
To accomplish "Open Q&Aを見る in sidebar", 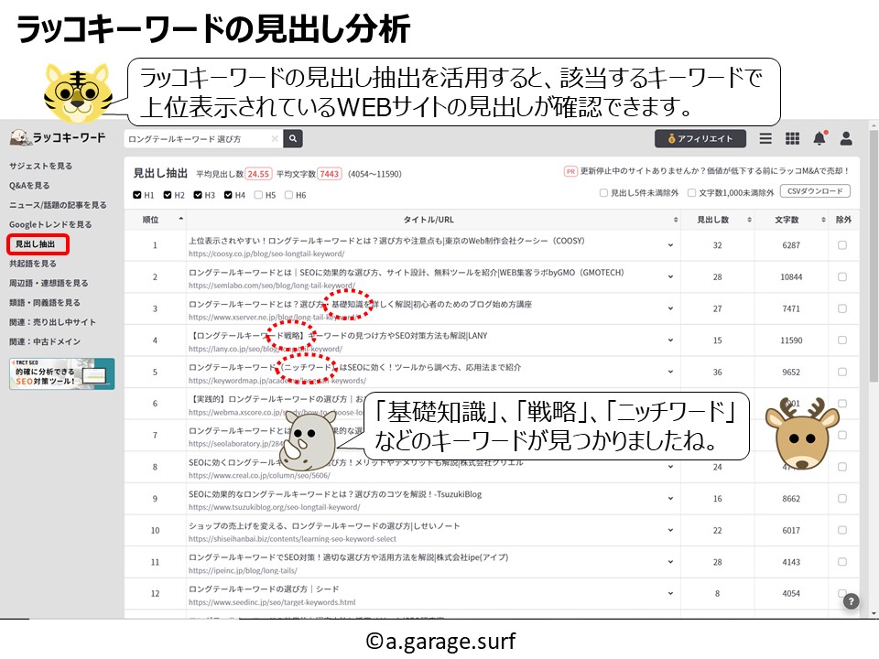I will tap(29, 186).
